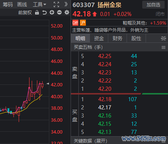Click sell level 1 price 42.20
168x144 pixels.
pos(105,89)
